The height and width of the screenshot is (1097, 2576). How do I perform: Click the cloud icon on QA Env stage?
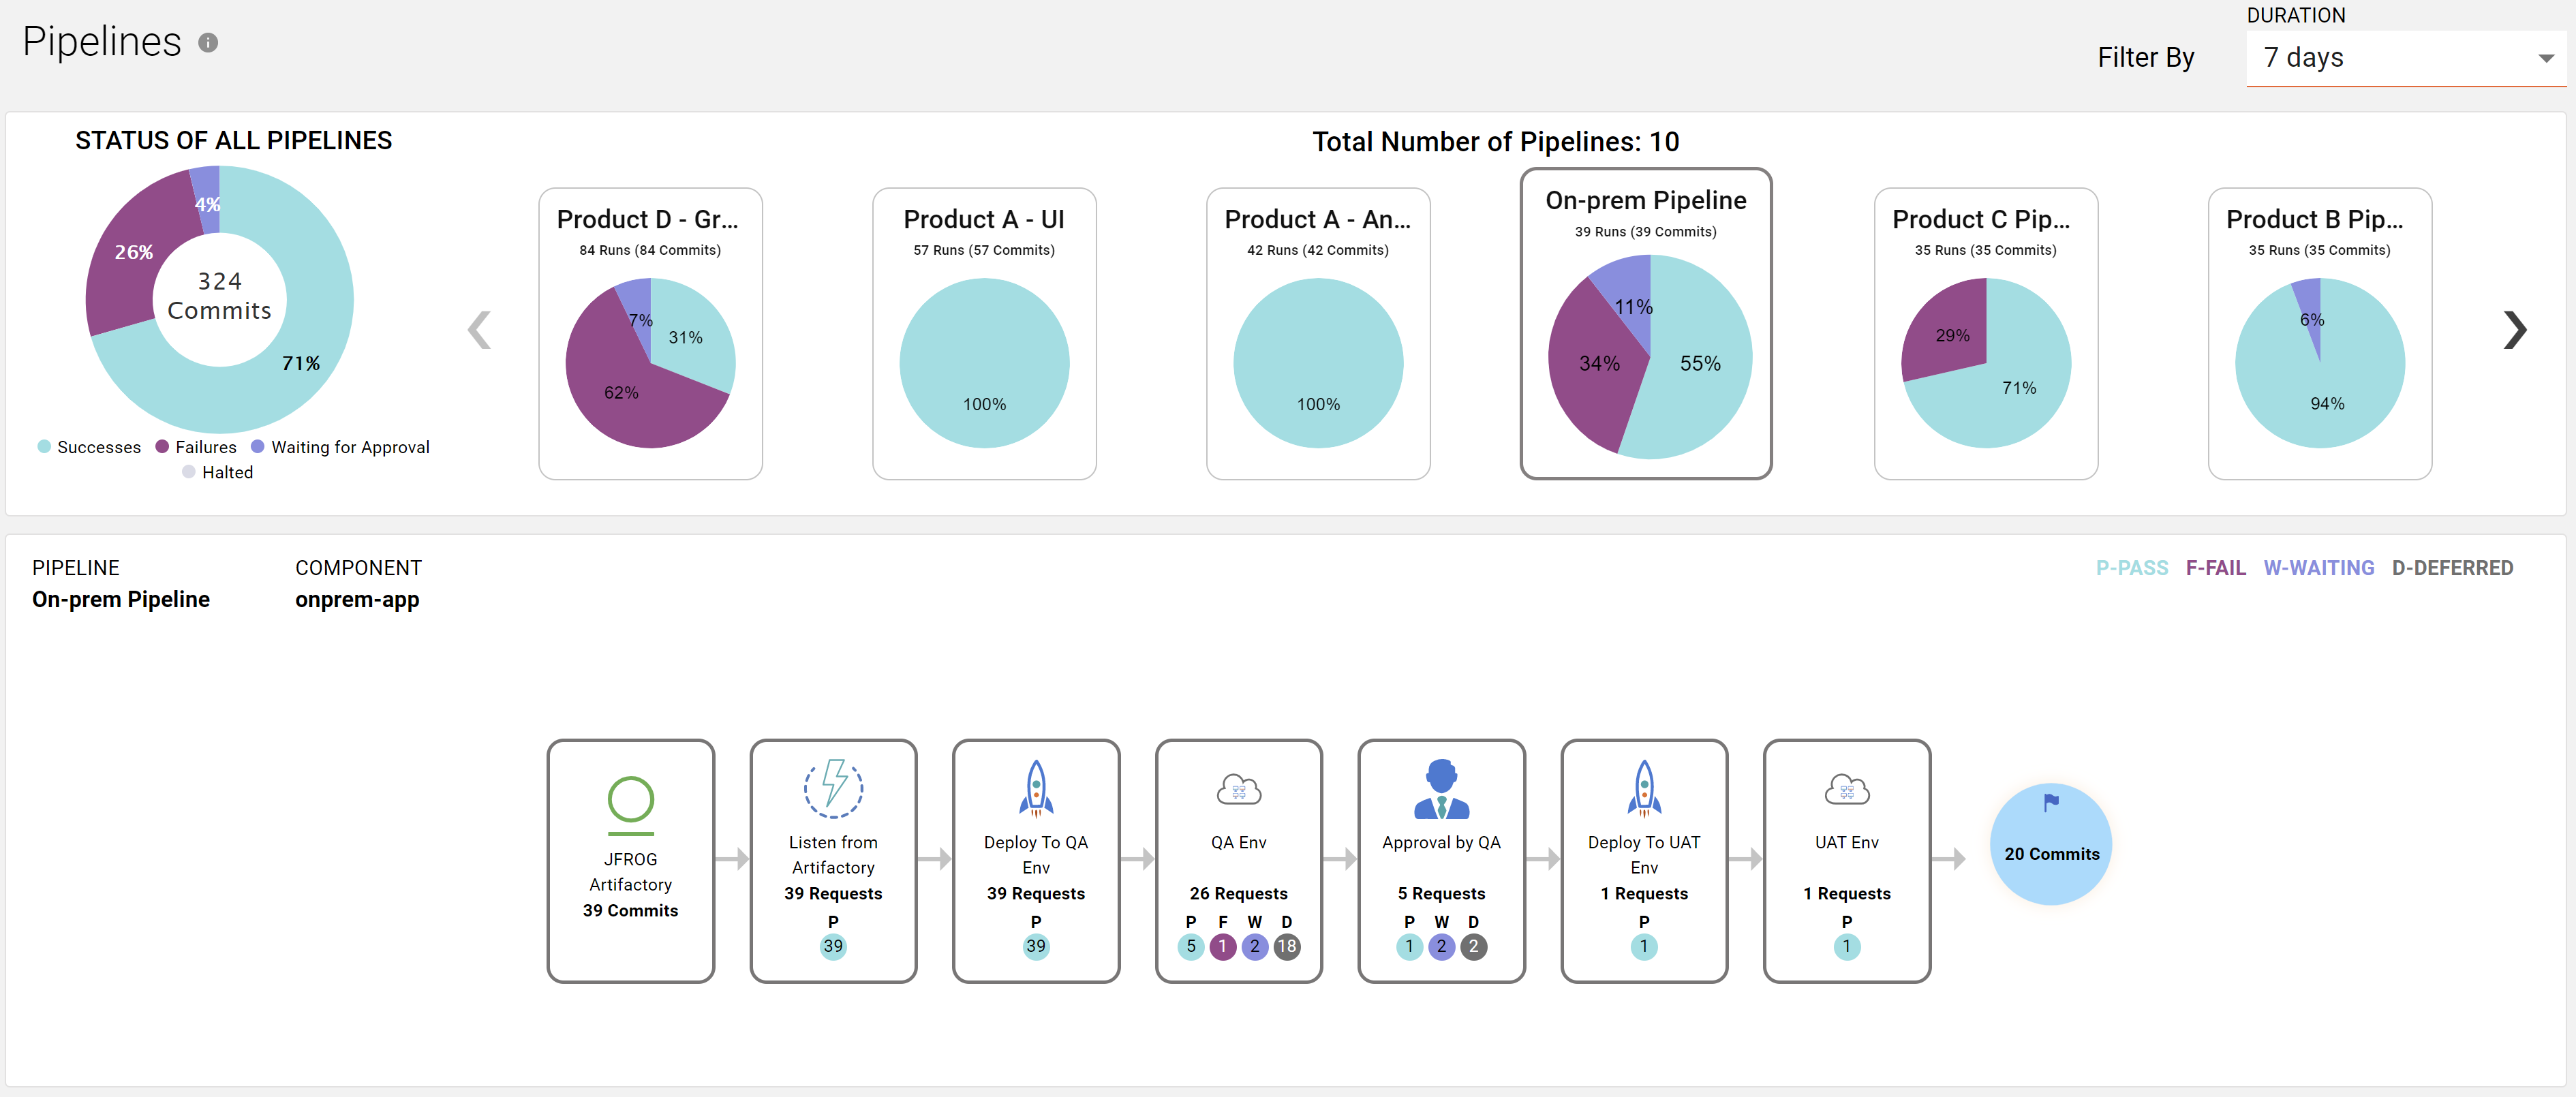[1239, 789]
